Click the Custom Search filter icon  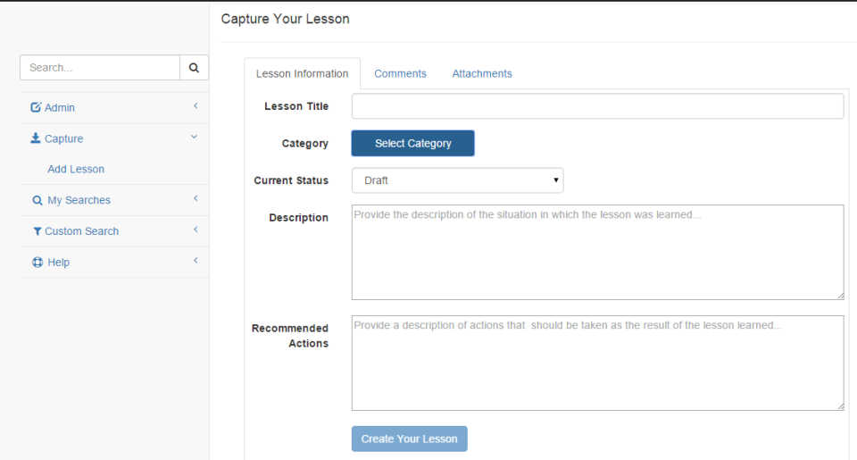pos(37,231)
